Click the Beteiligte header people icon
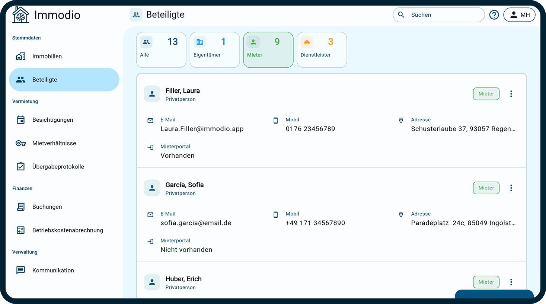 (136, 15)
